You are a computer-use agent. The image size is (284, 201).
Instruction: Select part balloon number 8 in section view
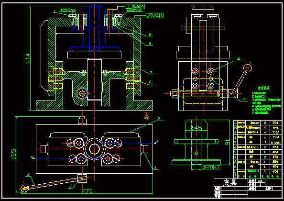tap(150, 44)
